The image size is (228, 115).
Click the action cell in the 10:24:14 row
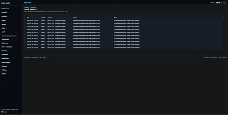pos(56,20)
